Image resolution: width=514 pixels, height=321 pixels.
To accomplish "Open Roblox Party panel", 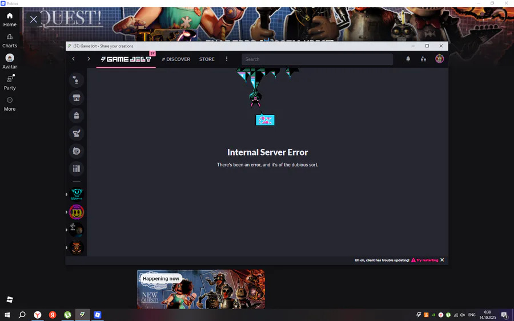I will point(10,83).
